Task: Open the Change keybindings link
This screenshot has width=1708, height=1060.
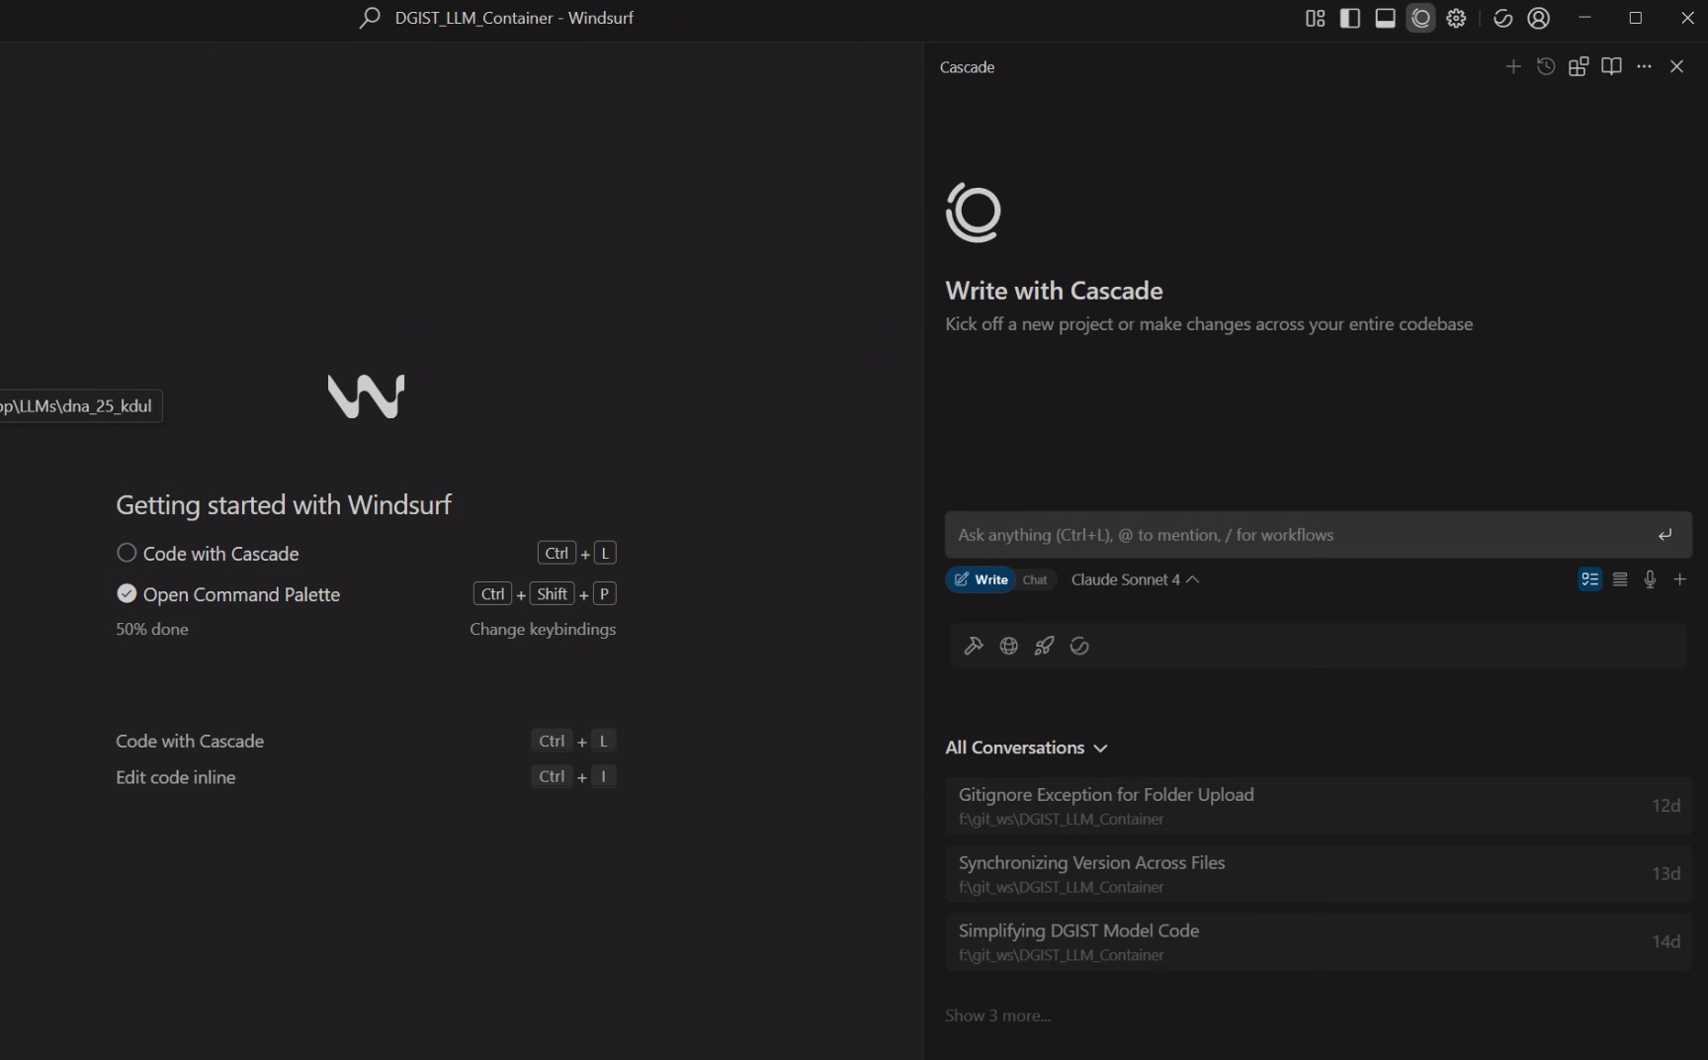Action: pyautogui.click(x=543, y=629)
